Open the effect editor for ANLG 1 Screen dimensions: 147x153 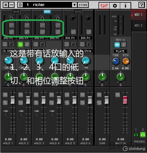click(x=12, y=44)
